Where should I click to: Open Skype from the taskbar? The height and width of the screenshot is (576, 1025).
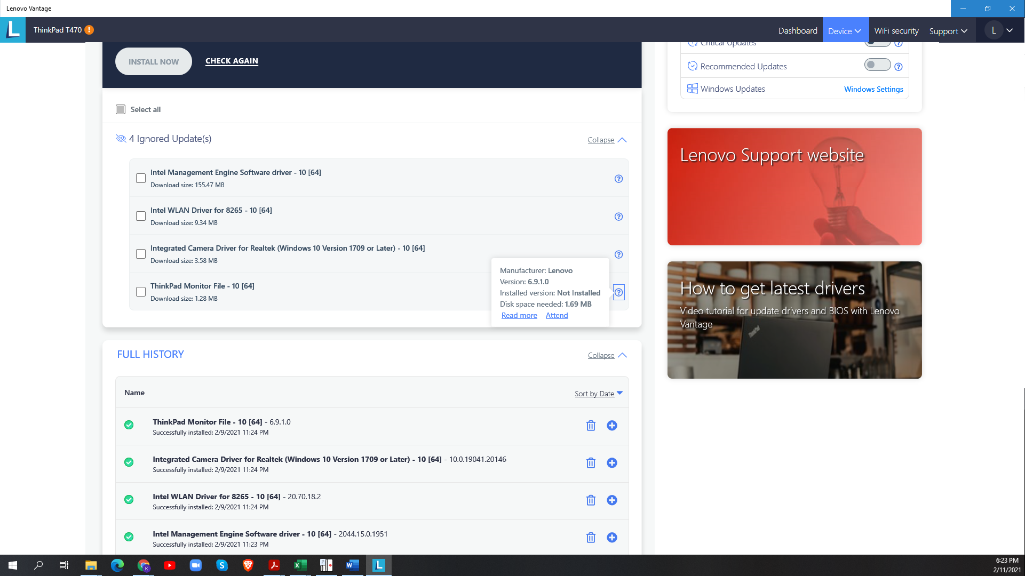(222, 565)
